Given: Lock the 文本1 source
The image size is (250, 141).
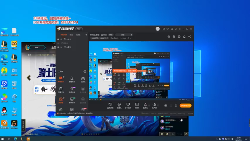Looking at the screenshot, I should [x=61, y=39].
